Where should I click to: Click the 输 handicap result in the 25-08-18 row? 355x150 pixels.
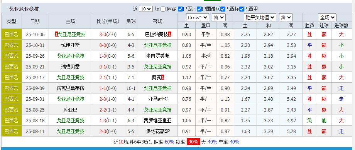click(x=324, y=121)
